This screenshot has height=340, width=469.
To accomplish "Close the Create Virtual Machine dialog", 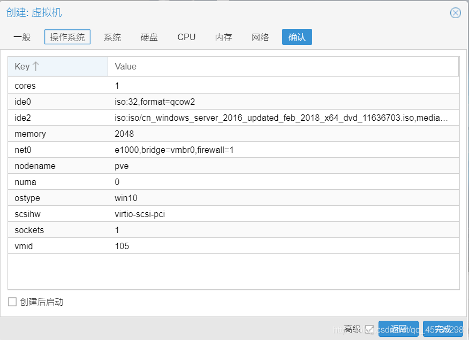I will point(455,13).
